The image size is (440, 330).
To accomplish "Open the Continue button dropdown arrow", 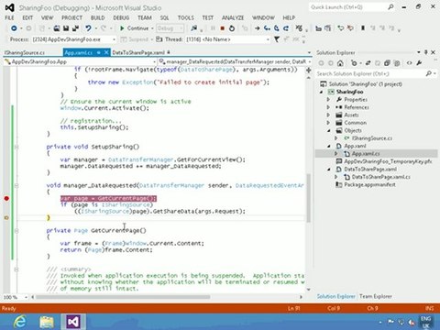I will 152,28.
